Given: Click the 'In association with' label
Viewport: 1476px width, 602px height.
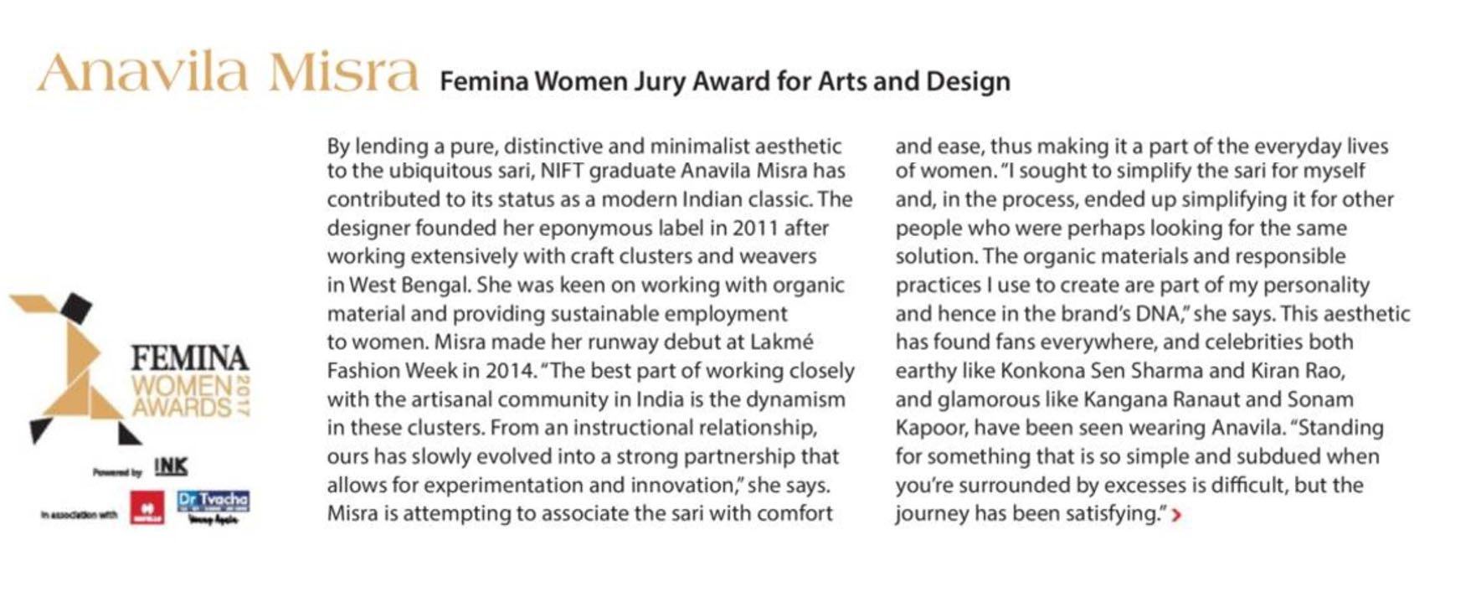Looking at the screenshot, I should [x=79, y=514].
